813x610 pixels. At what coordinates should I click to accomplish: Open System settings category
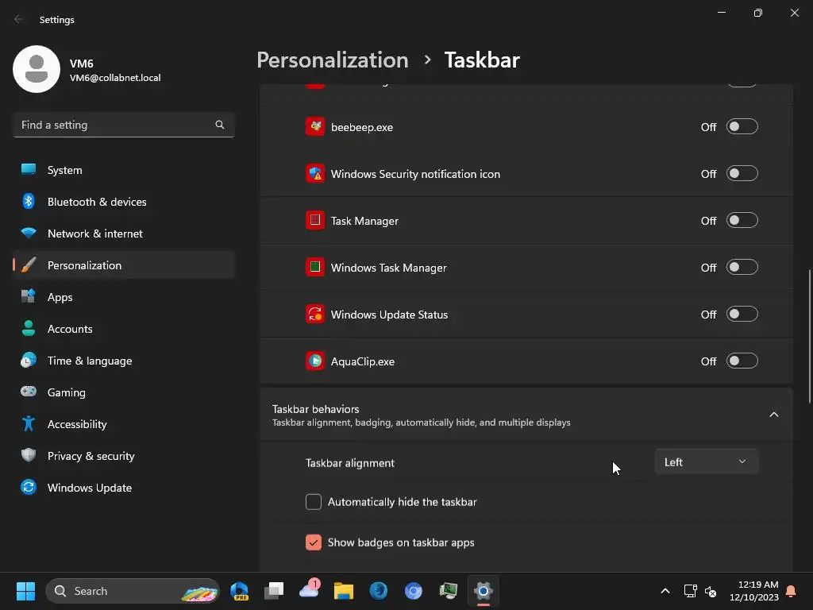pyautogui.click(x=124, y=170)
